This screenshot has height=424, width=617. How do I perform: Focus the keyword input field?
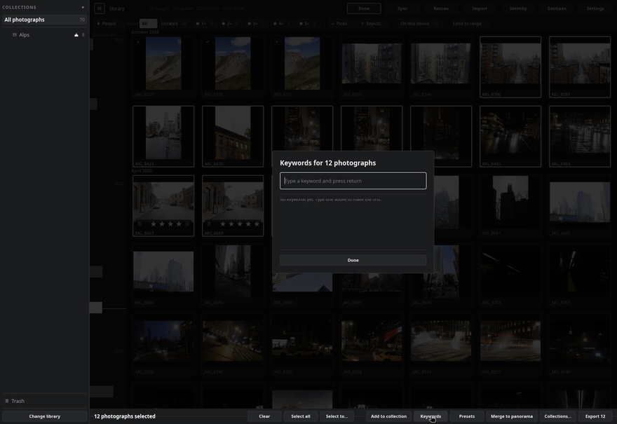pyautogui.click(x=353, y=181)
